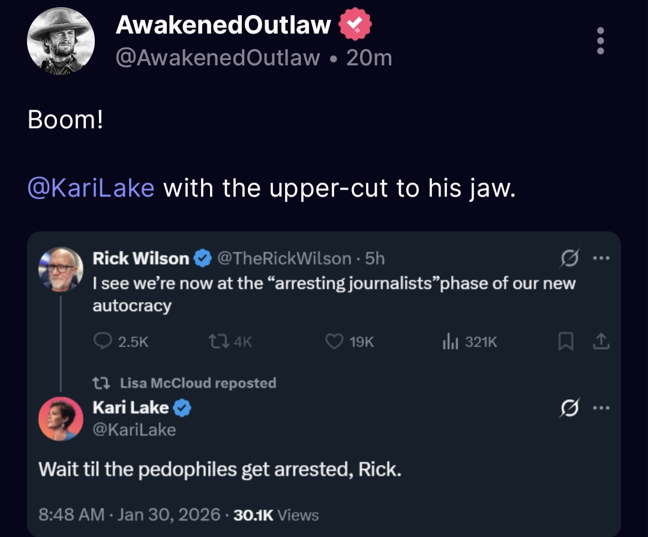Click the blue verified badge next to Kari Lake
The height and width of the screenshot is (537, 648).
[182, 409]
